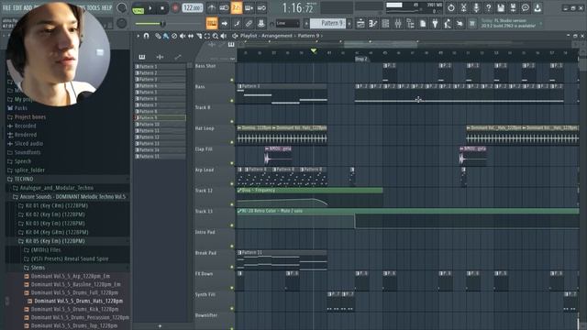Toggle the overdub / blend recording icon
The image size is (587, 330).
click(249, 8)
